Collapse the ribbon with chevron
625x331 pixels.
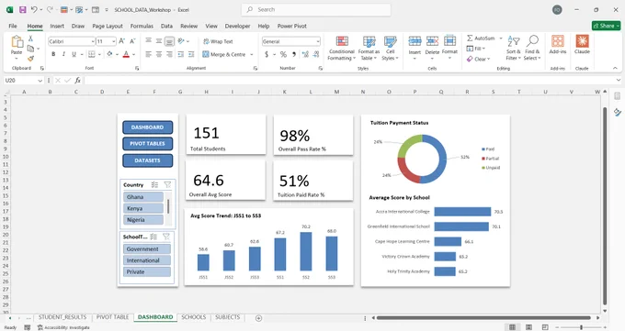[615, 69]
